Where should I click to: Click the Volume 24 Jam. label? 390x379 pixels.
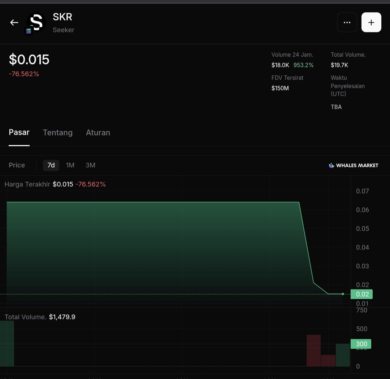292,55
